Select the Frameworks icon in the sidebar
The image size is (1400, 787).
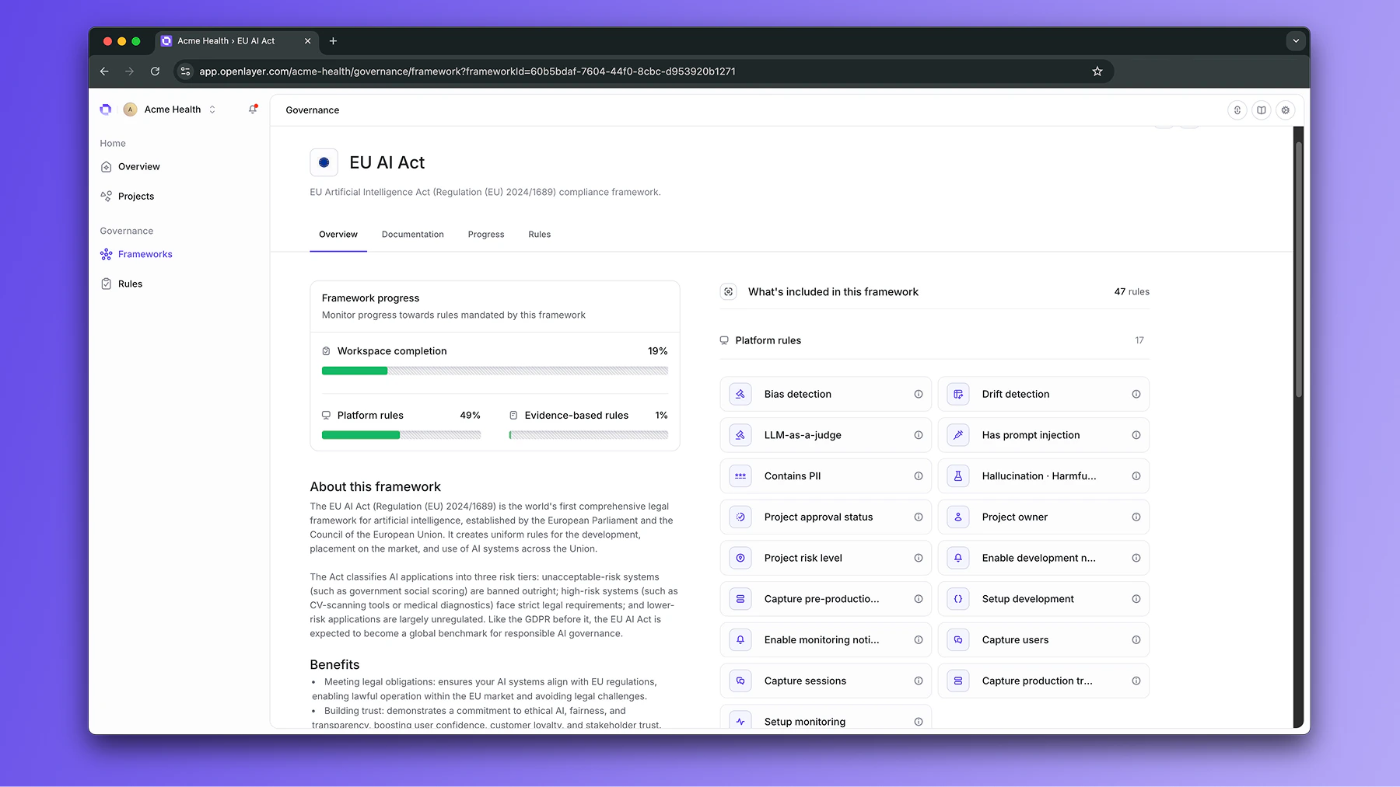tap(106, 254)
